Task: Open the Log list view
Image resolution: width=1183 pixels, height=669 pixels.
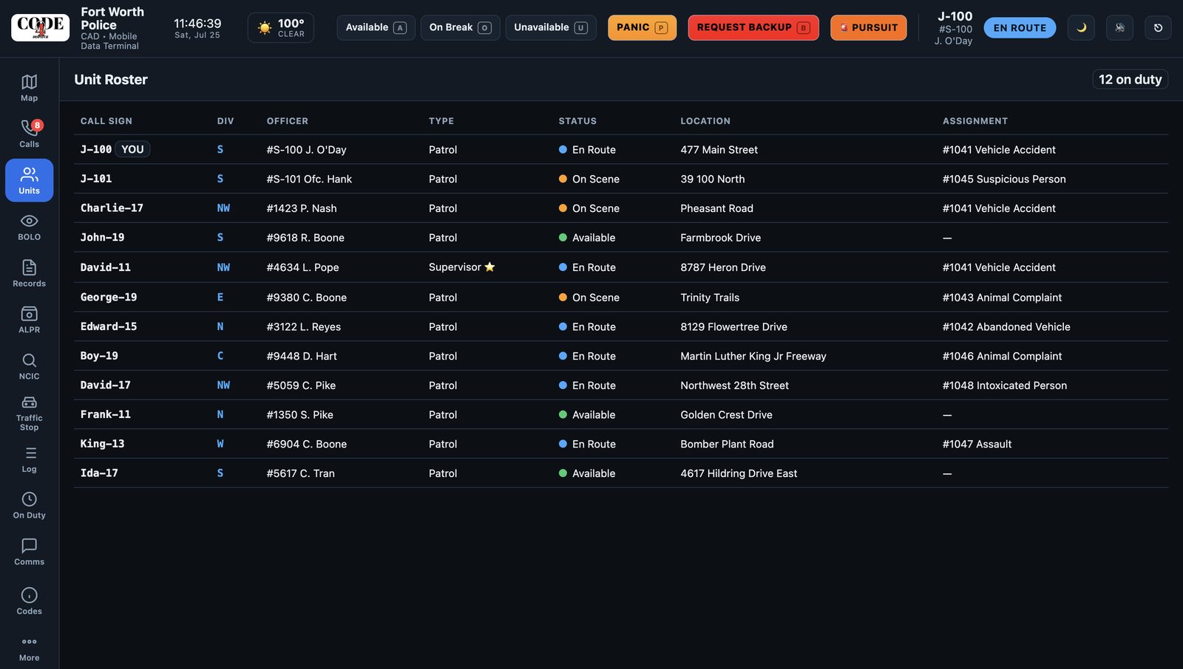Action: coord(29,459)
